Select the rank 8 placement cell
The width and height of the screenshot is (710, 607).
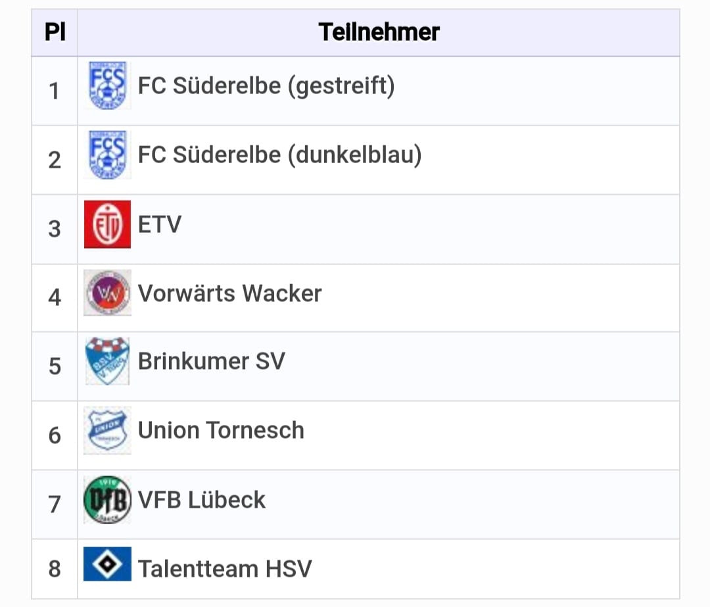55,569
